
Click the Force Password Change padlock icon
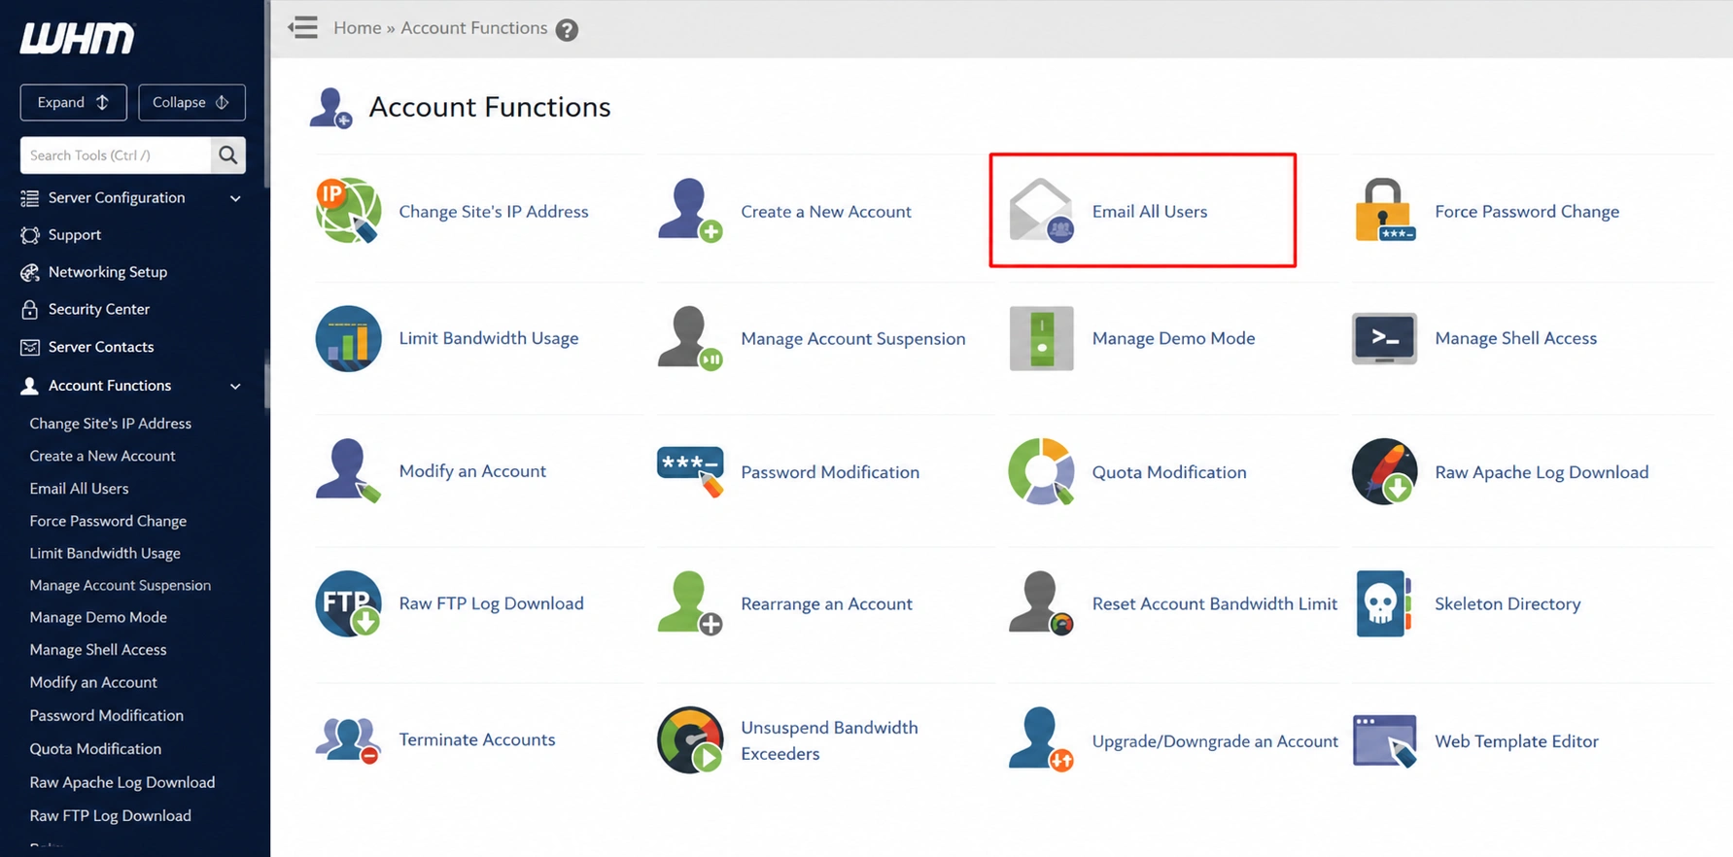pyautogui.click(x=1384, y=210)
